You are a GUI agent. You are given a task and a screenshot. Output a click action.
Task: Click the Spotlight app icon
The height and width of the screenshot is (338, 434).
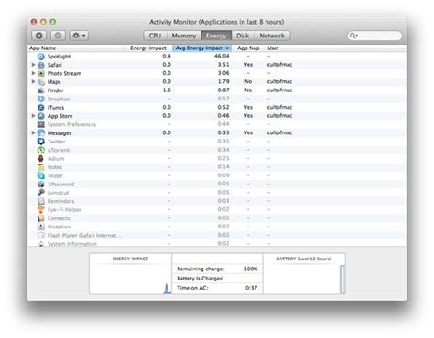pyautogui.click(x=41, y=57)
